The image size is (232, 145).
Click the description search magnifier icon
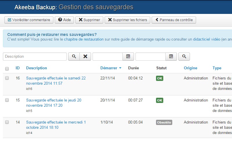[x=74, y=57]
